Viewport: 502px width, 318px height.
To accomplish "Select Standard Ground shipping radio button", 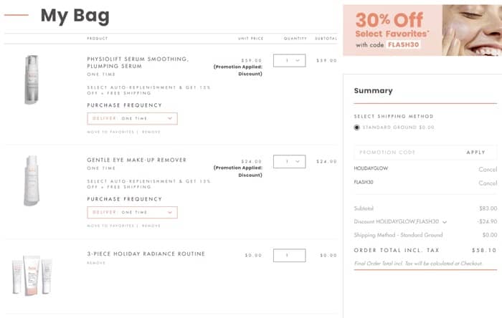I will pos(357,127).
